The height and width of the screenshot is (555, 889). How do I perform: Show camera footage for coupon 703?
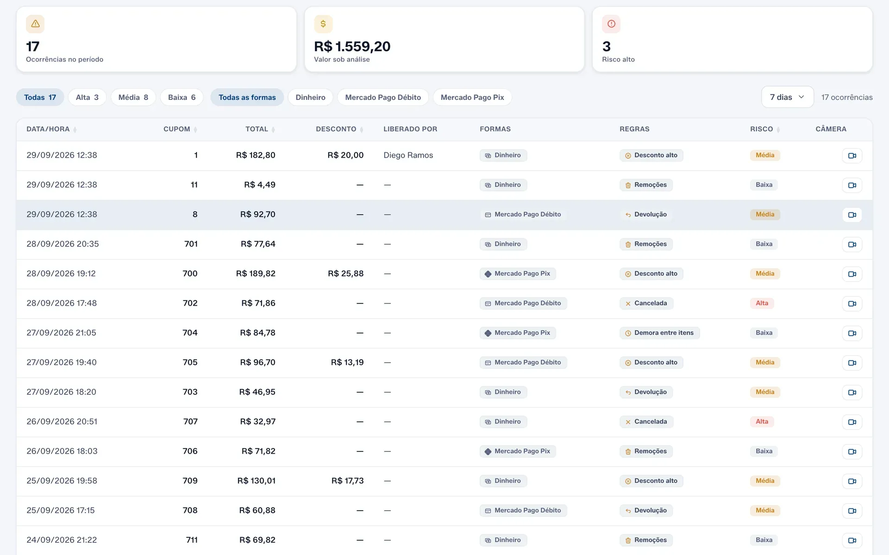point(852,392)
